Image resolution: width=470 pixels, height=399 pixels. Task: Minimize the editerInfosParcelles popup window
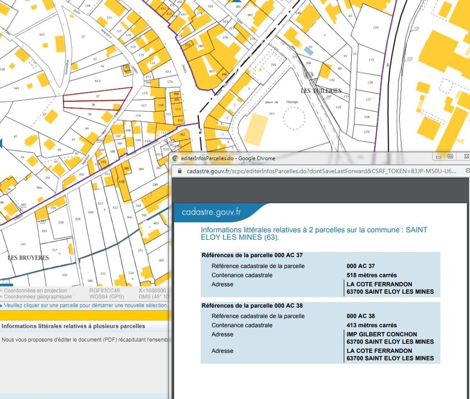439,156
